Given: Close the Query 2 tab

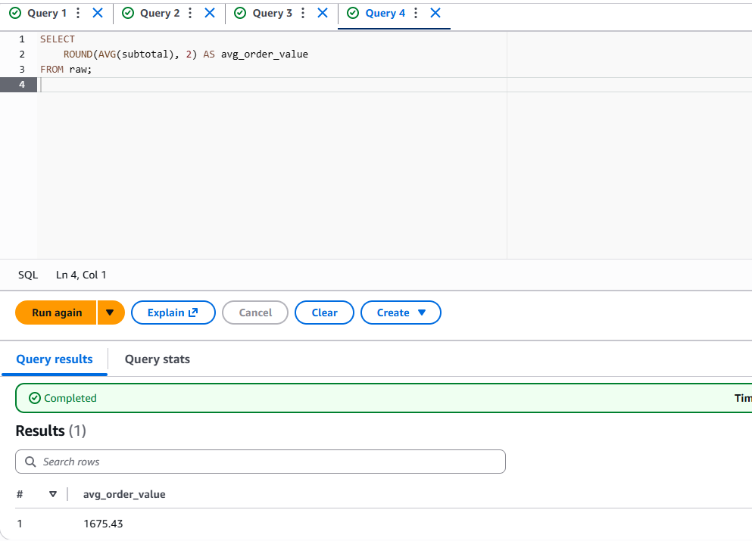Looking at the screenshot, I should [x=210, y=14].
